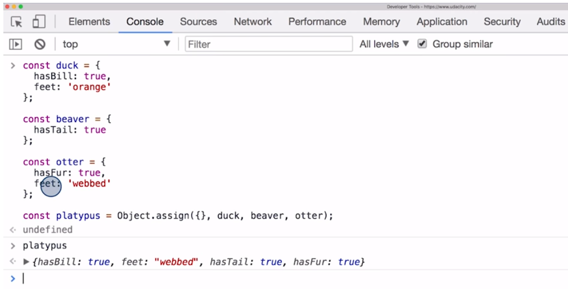Select the Console tab
The image size is (568, 289).
[145, 22]
